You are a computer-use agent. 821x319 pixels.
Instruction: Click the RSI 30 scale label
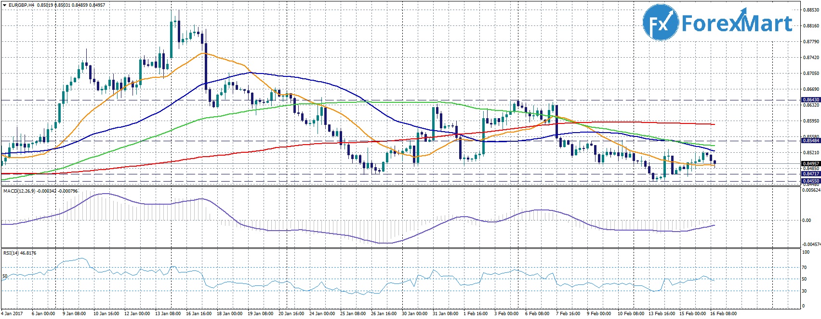805,291
